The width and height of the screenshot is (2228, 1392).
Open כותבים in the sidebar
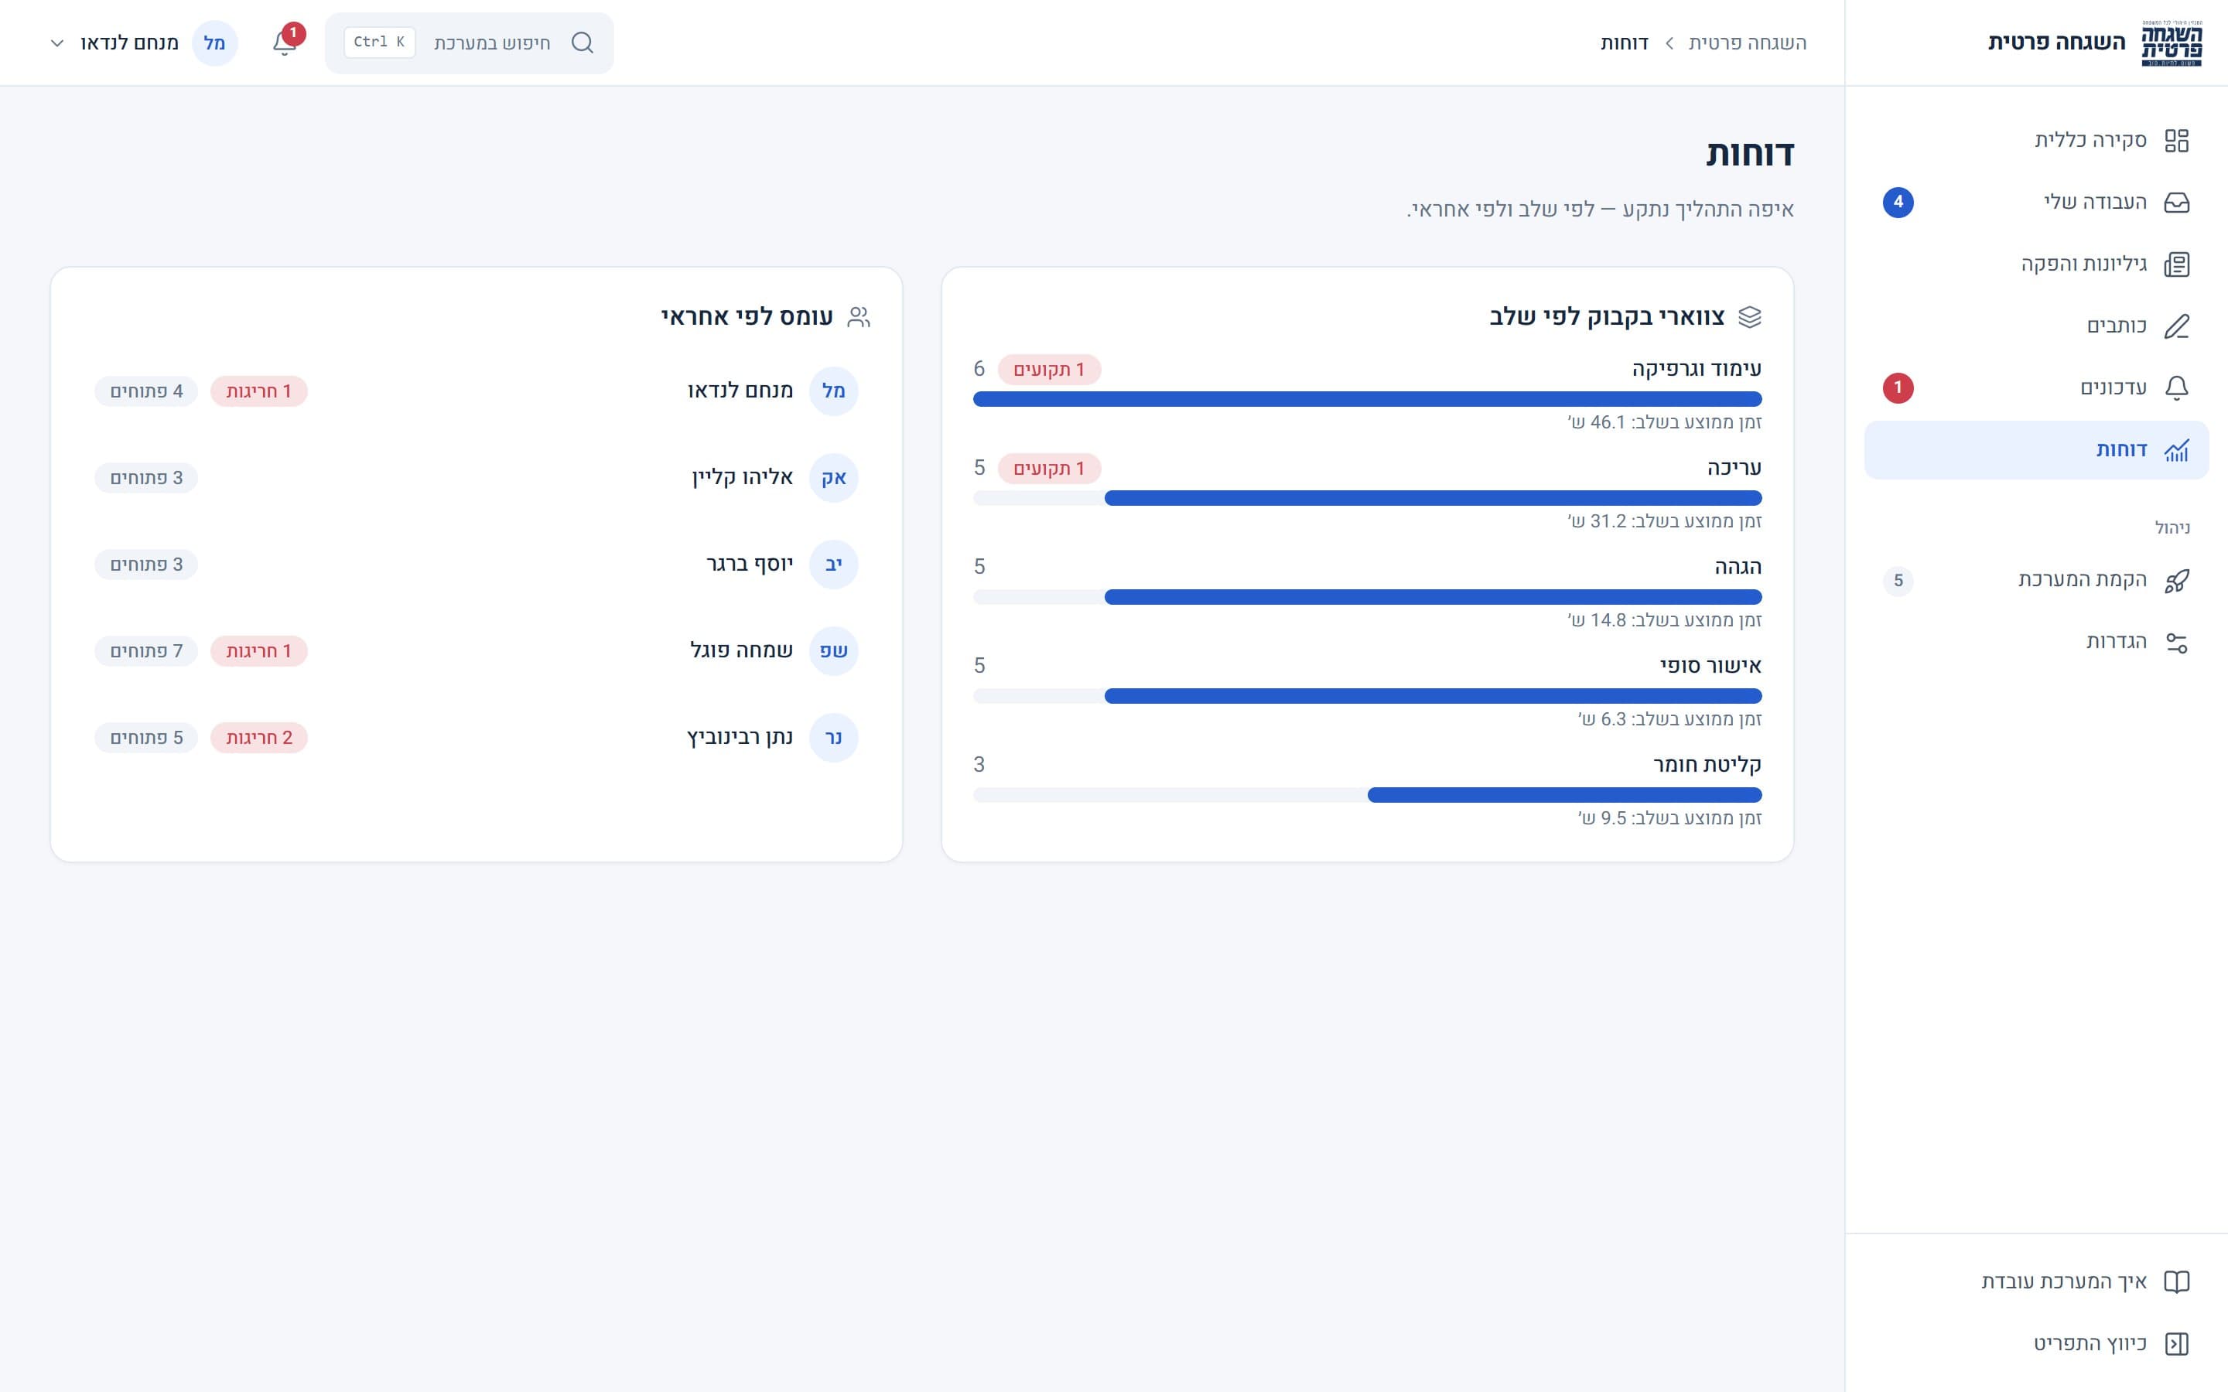pos(2035,326)
